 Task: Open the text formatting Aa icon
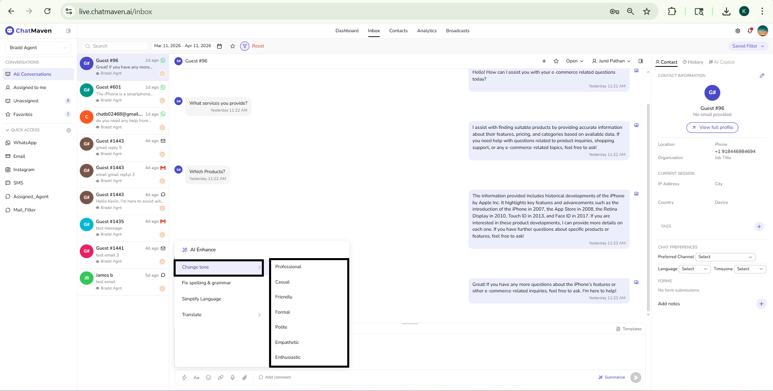click(197, 377)
